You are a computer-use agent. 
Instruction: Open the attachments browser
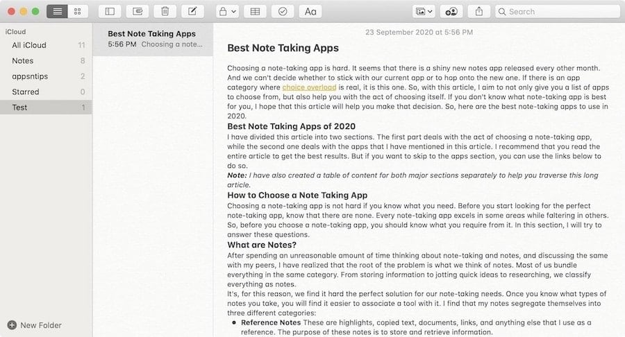tap(137, 11)
